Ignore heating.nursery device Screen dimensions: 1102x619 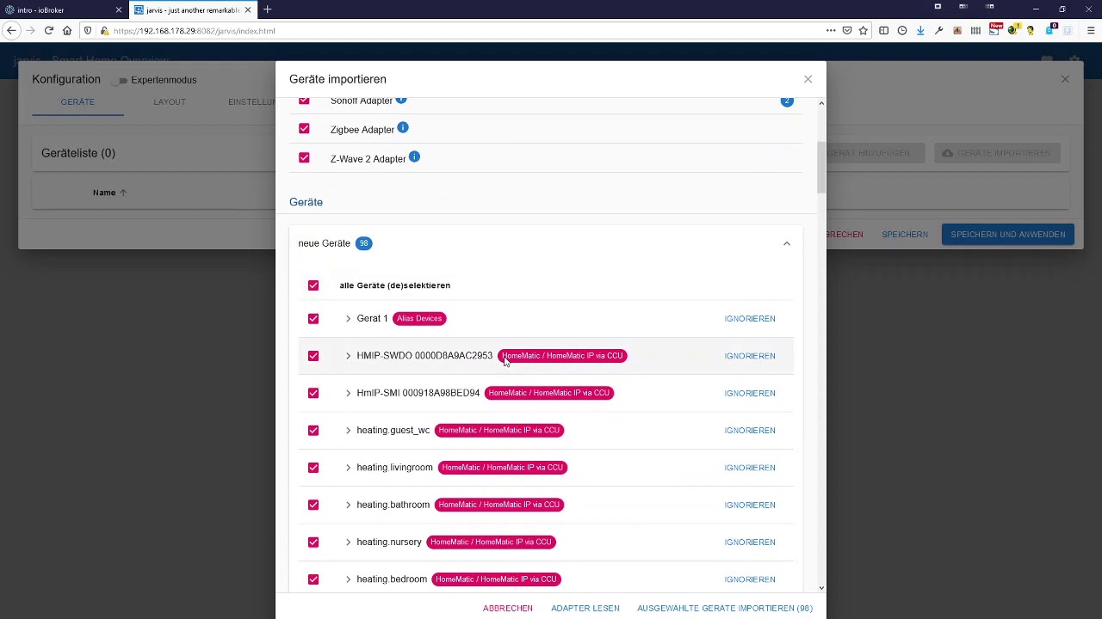[750, 542]
